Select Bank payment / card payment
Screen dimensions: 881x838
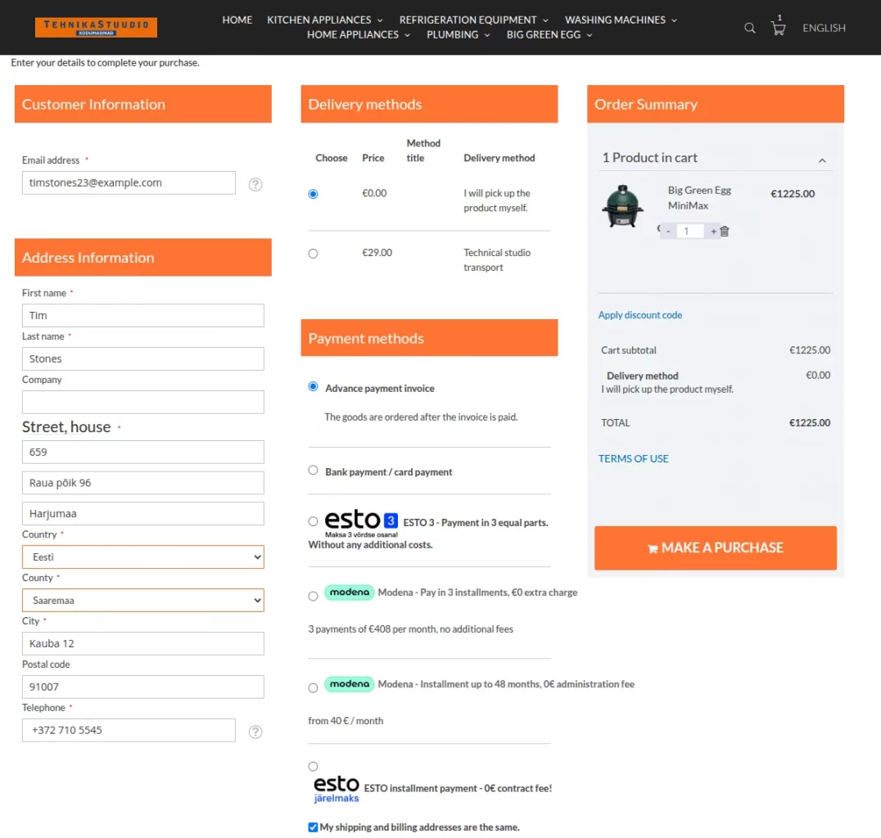pyautogui.click(x=313, y=470)
